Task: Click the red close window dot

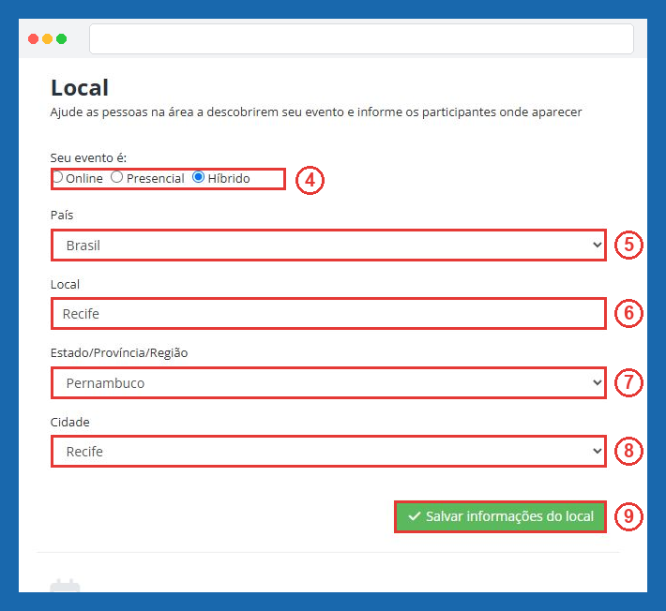Action: pyautogui.click(x=33, y=39)
